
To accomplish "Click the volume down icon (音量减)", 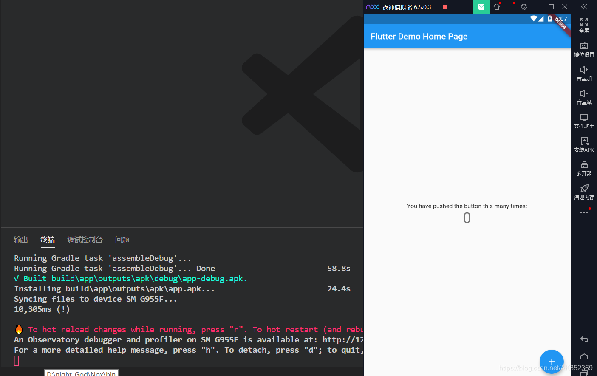I will 584,93.
